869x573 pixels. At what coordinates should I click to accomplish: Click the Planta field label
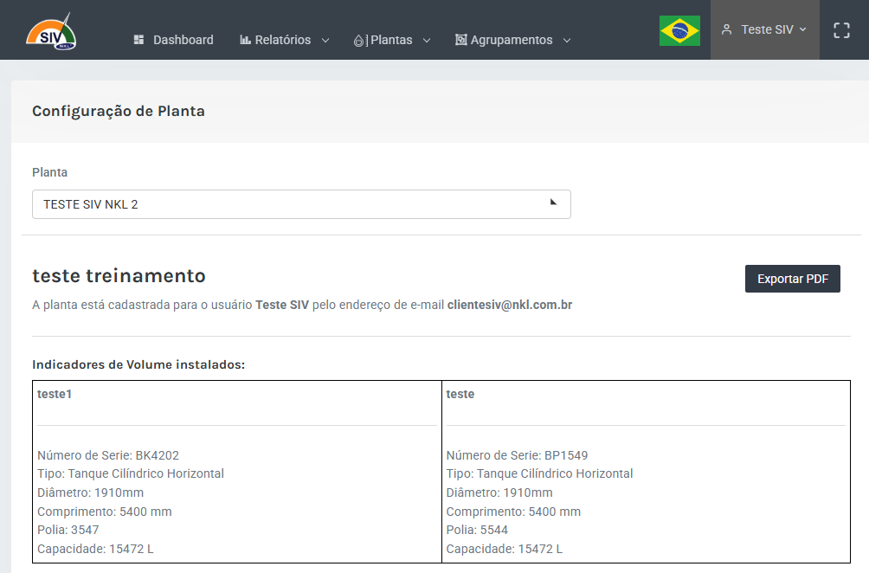tap(50, 172)
